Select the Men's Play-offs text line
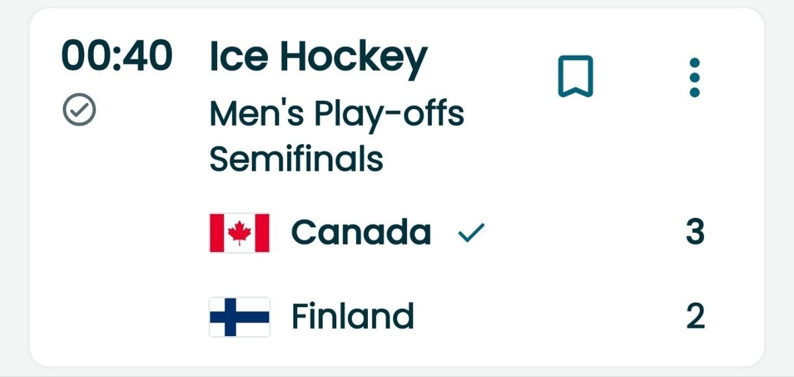 (337, 114)
